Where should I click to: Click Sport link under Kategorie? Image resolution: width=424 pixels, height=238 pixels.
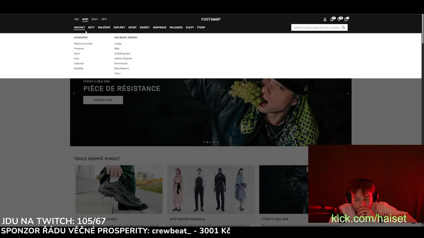(77, 54)
